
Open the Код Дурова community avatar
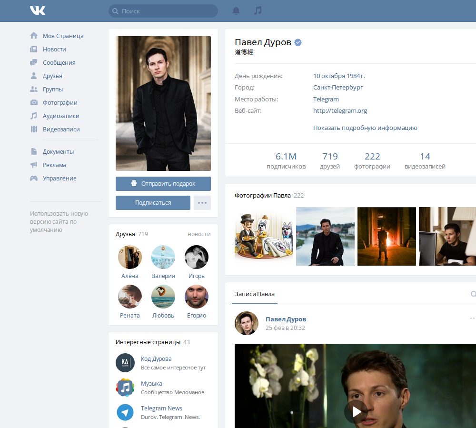tap(125, 363)
